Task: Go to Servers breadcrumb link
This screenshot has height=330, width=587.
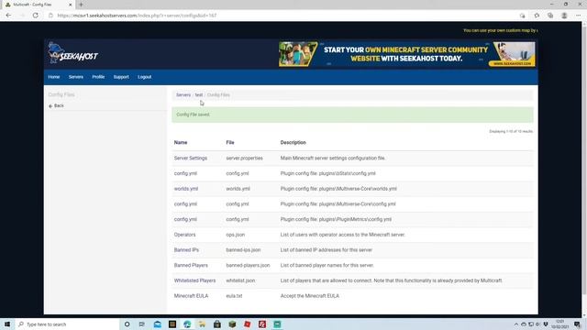Action: (183, 95)
